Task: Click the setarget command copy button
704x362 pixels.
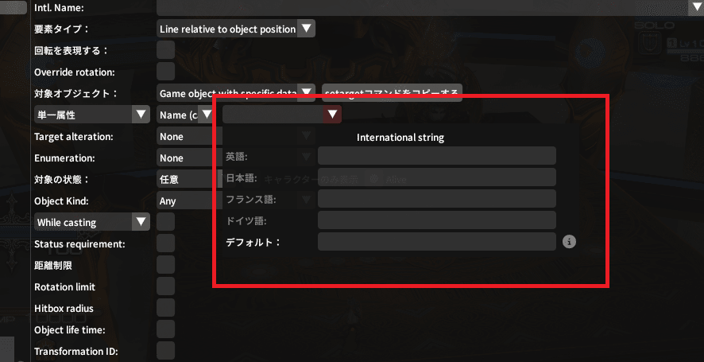Action: pyautogui.click(x=392, y=93)
